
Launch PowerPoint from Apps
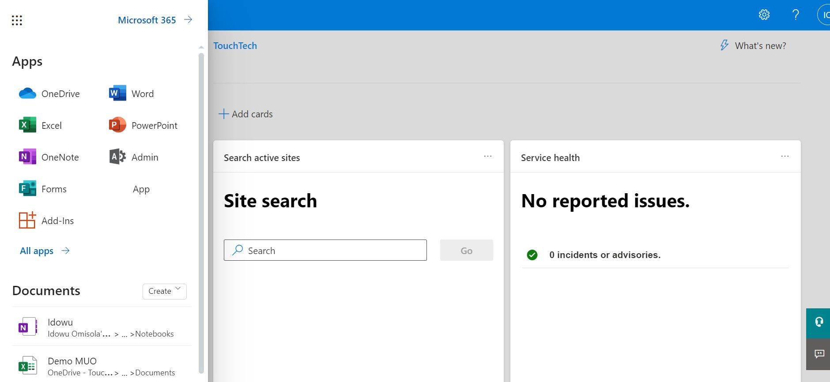(x=143, y=126)
